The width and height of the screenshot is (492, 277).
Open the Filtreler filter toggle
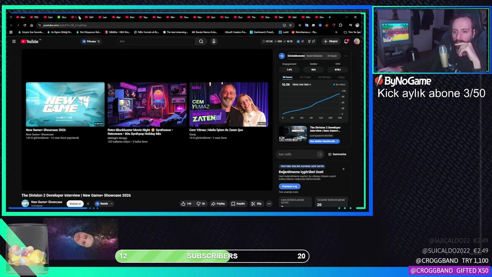pyautogui.click(x=91, y=42)
